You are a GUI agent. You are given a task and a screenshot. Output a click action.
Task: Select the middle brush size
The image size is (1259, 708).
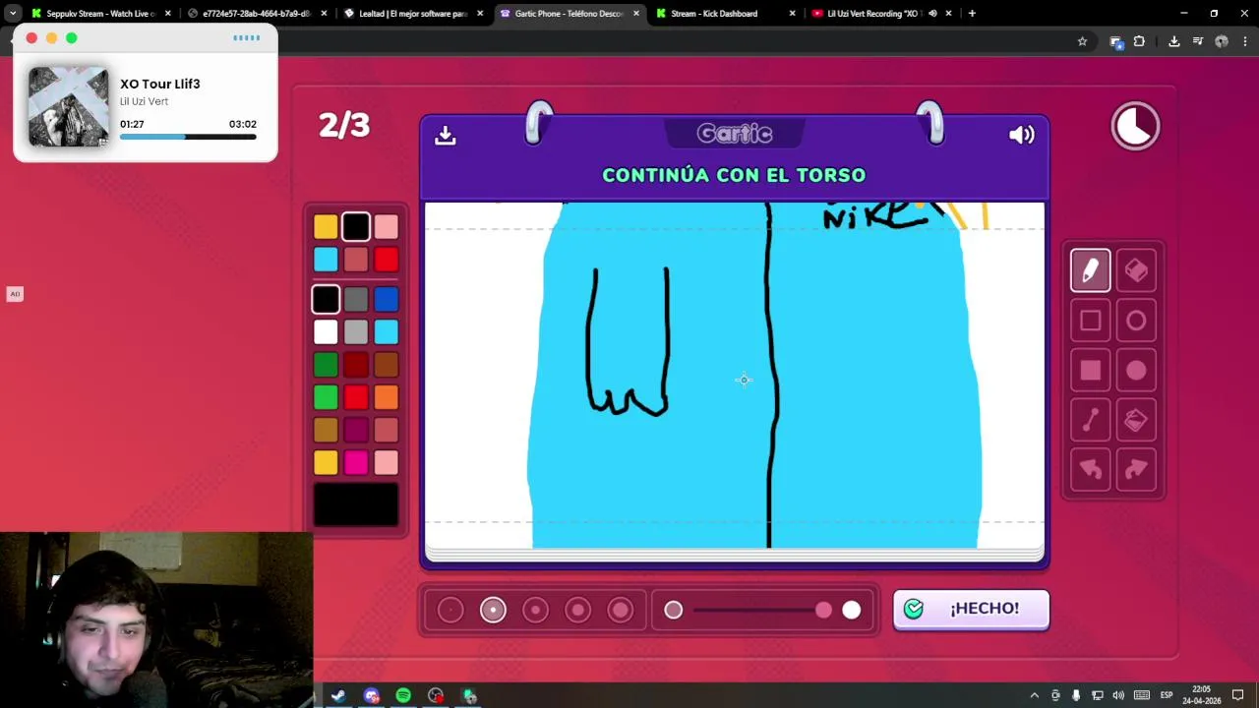535,611
